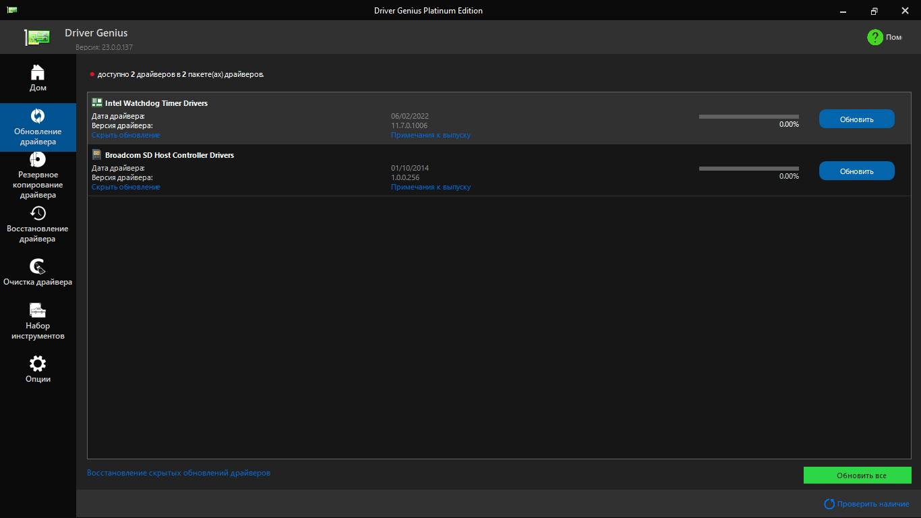Click the red dot beside available drivers notice

(92, 74)
